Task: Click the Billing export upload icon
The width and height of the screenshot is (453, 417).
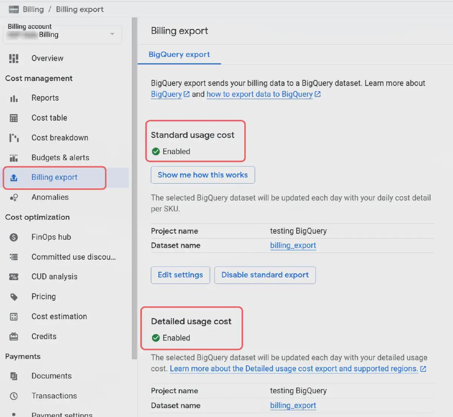Action: 14,178
